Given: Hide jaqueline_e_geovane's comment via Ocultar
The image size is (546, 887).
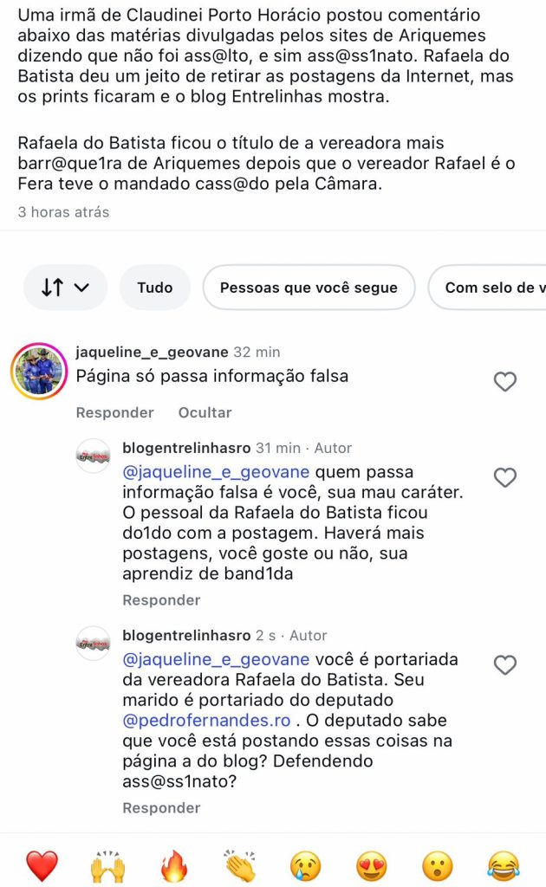Looking at the screenshot, I should (x=205, y=412).
